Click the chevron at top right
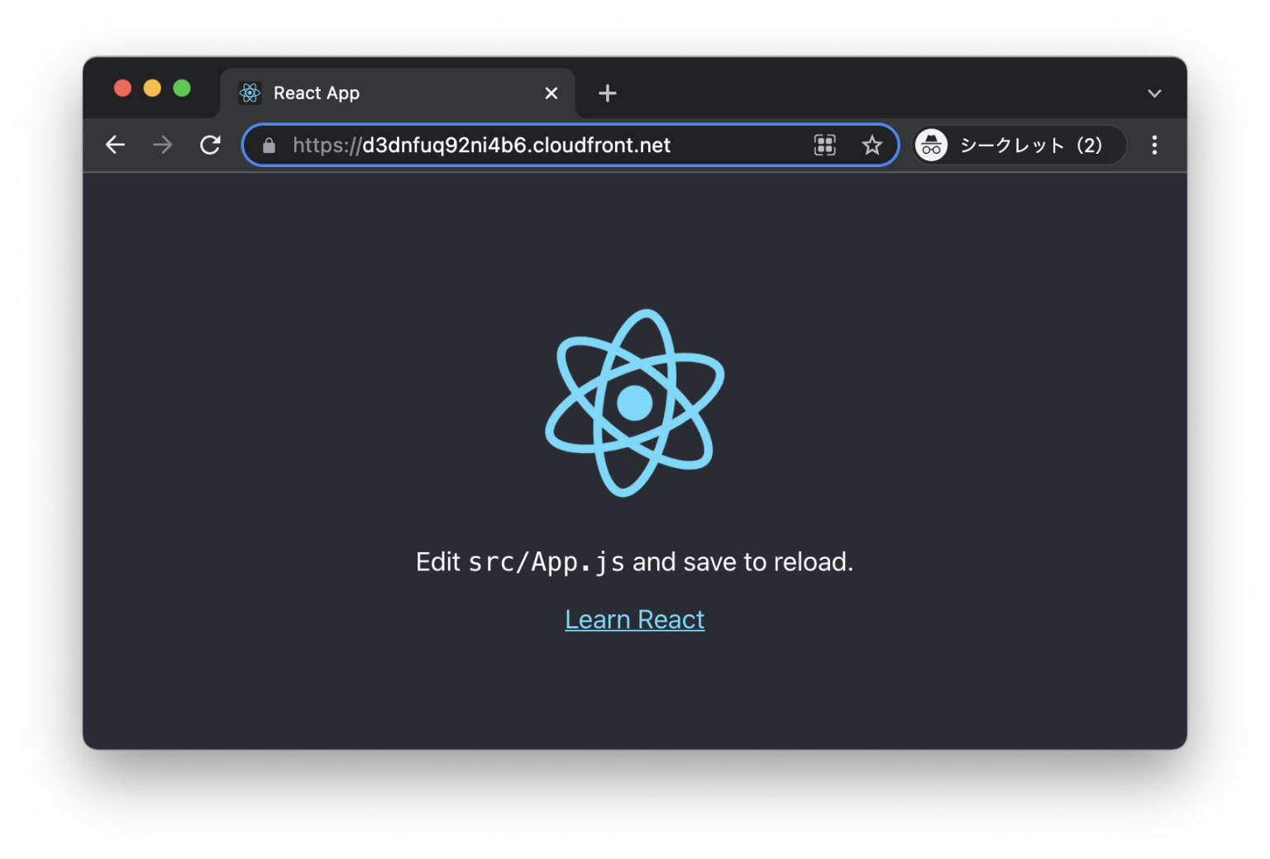The image size is (1270, 859). point(1154,93)
